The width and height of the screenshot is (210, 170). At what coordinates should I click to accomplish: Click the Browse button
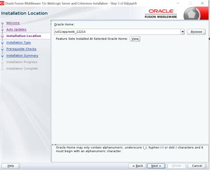point(196,32)
